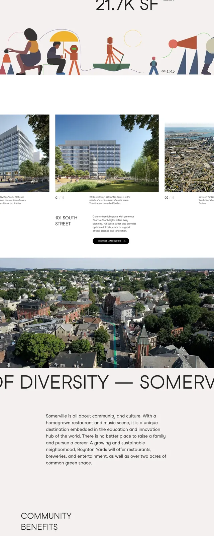The height and width of the screenshot is (536, 214).
Task: Click the yellow umbrella illustration figure
Action: 64,36
